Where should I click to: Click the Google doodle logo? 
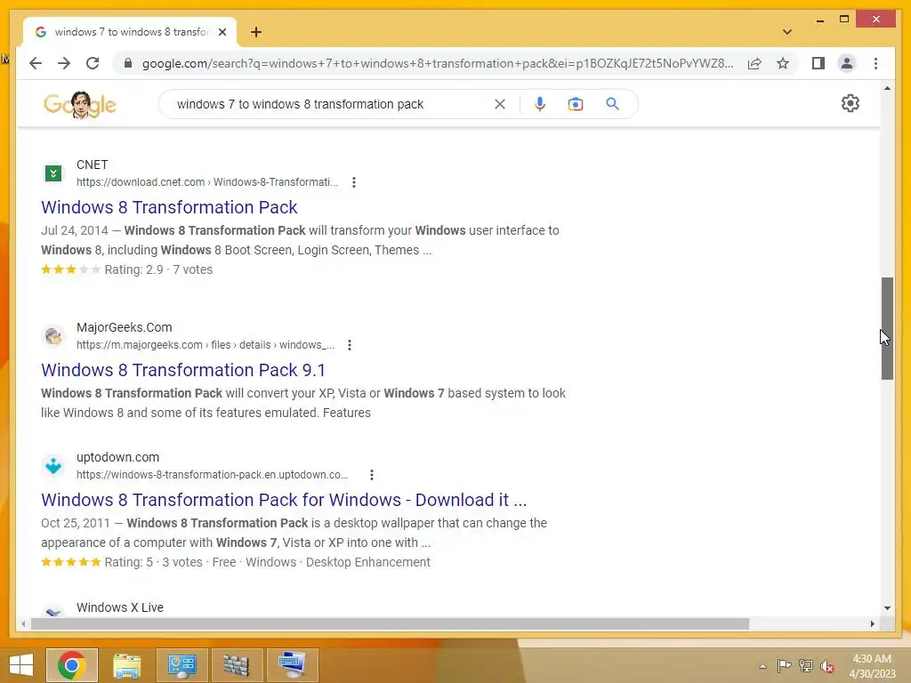pos(80,105)
